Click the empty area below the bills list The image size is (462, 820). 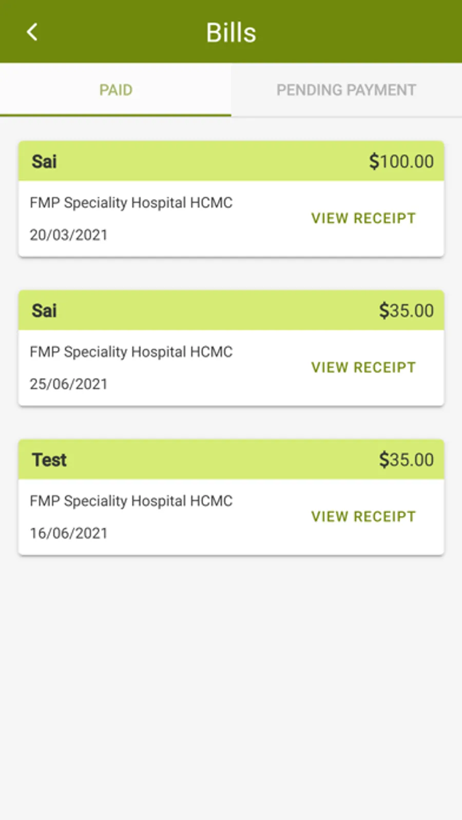pos(231,688)
